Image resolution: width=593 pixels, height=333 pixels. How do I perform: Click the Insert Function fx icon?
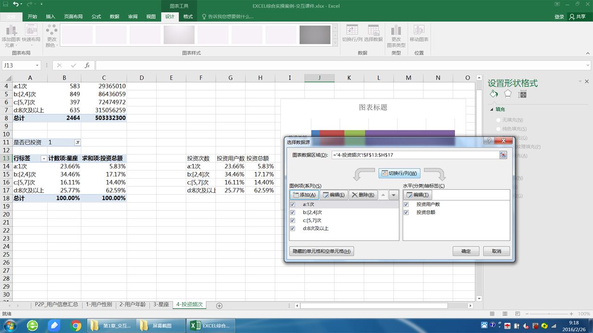tap(87, 65)
